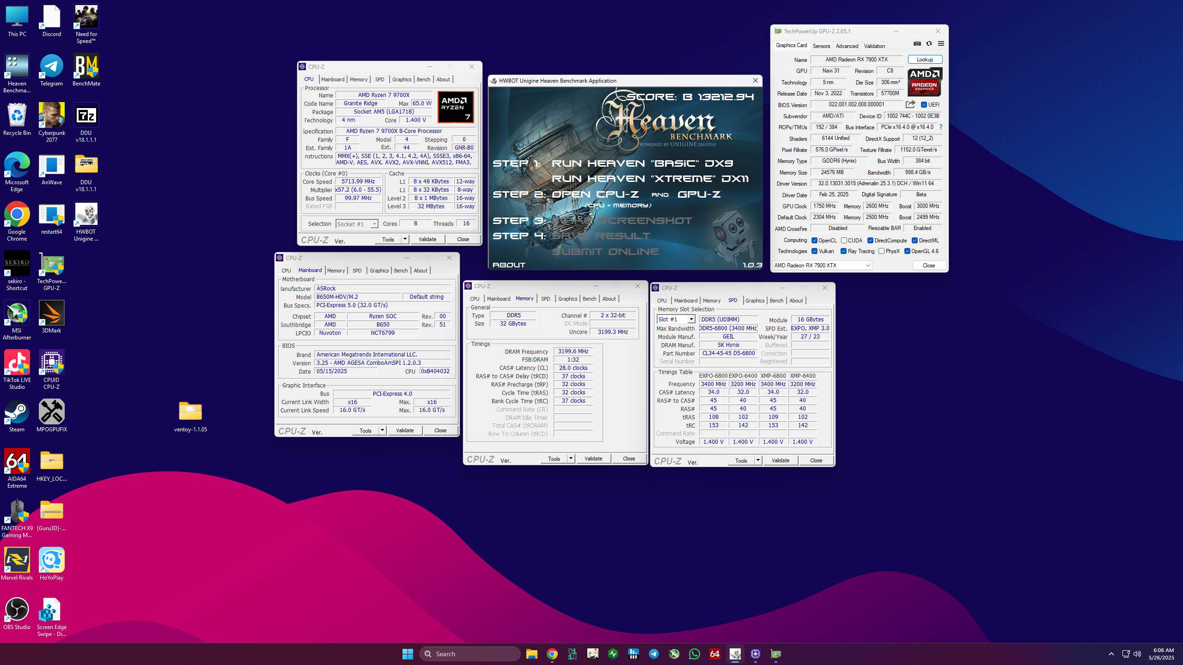Expand Tools arrow in CPU-Z CPU window
Image resolution: width=1183 pixels, height=665 pixels.
coord(405,239)
